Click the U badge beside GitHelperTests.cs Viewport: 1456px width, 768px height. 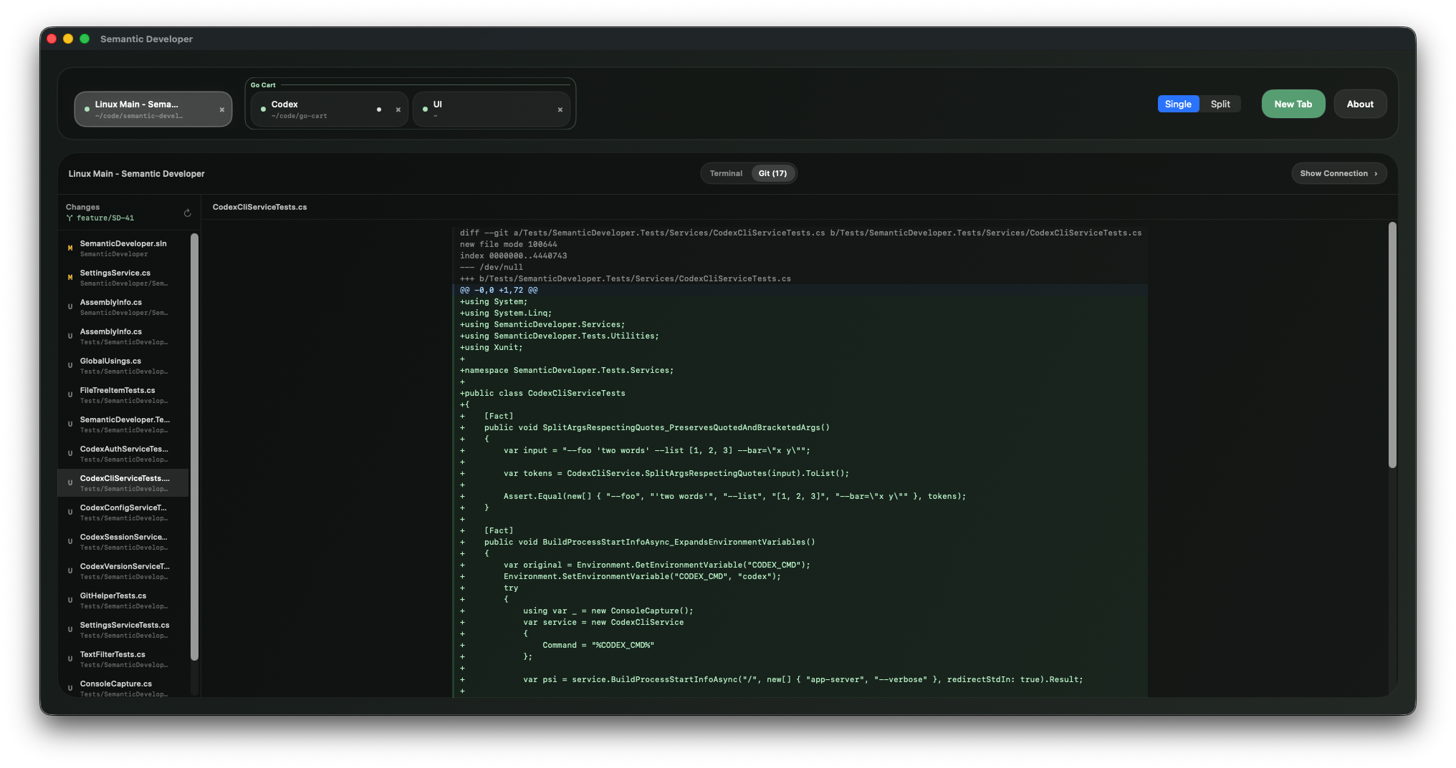70,601
